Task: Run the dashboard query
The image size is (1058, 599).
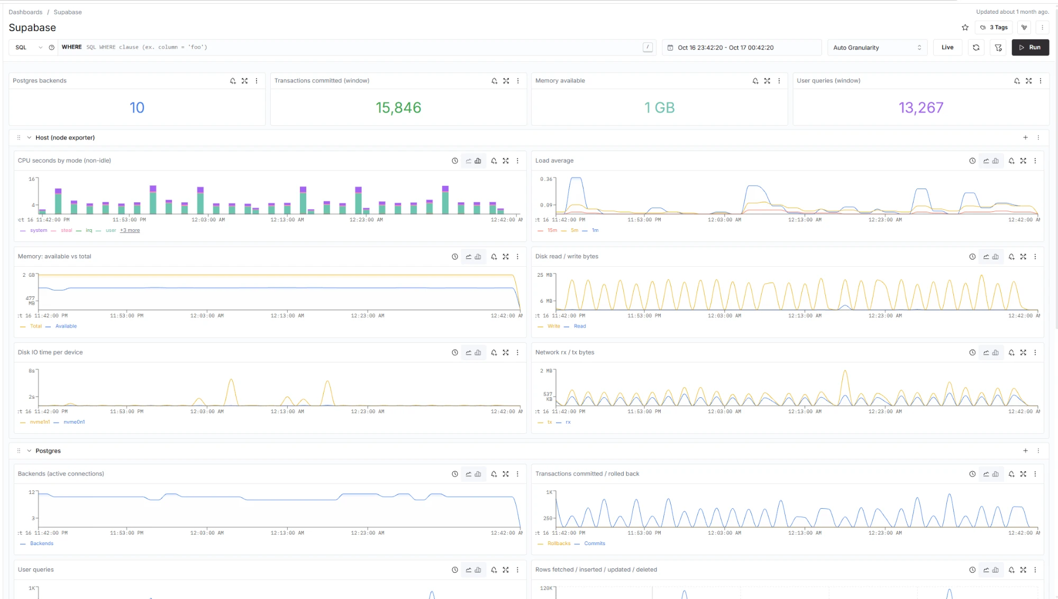Action: (1030, 48)
